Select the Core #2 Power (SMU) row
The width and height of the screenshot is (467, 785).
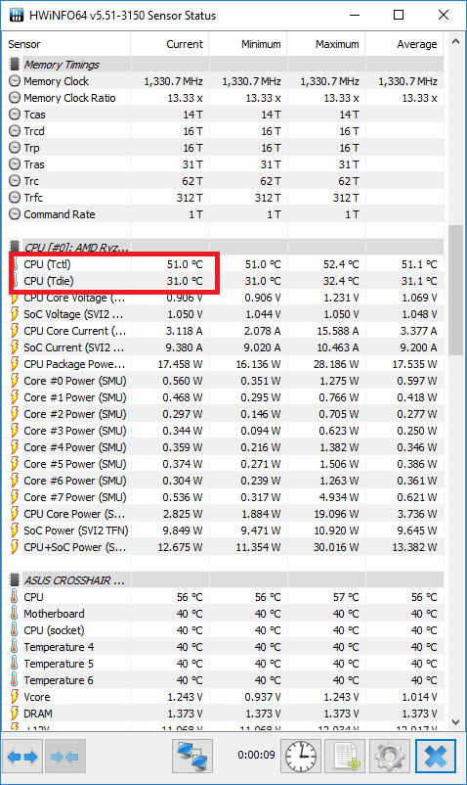pyautogui.click(x=224, y=414)
